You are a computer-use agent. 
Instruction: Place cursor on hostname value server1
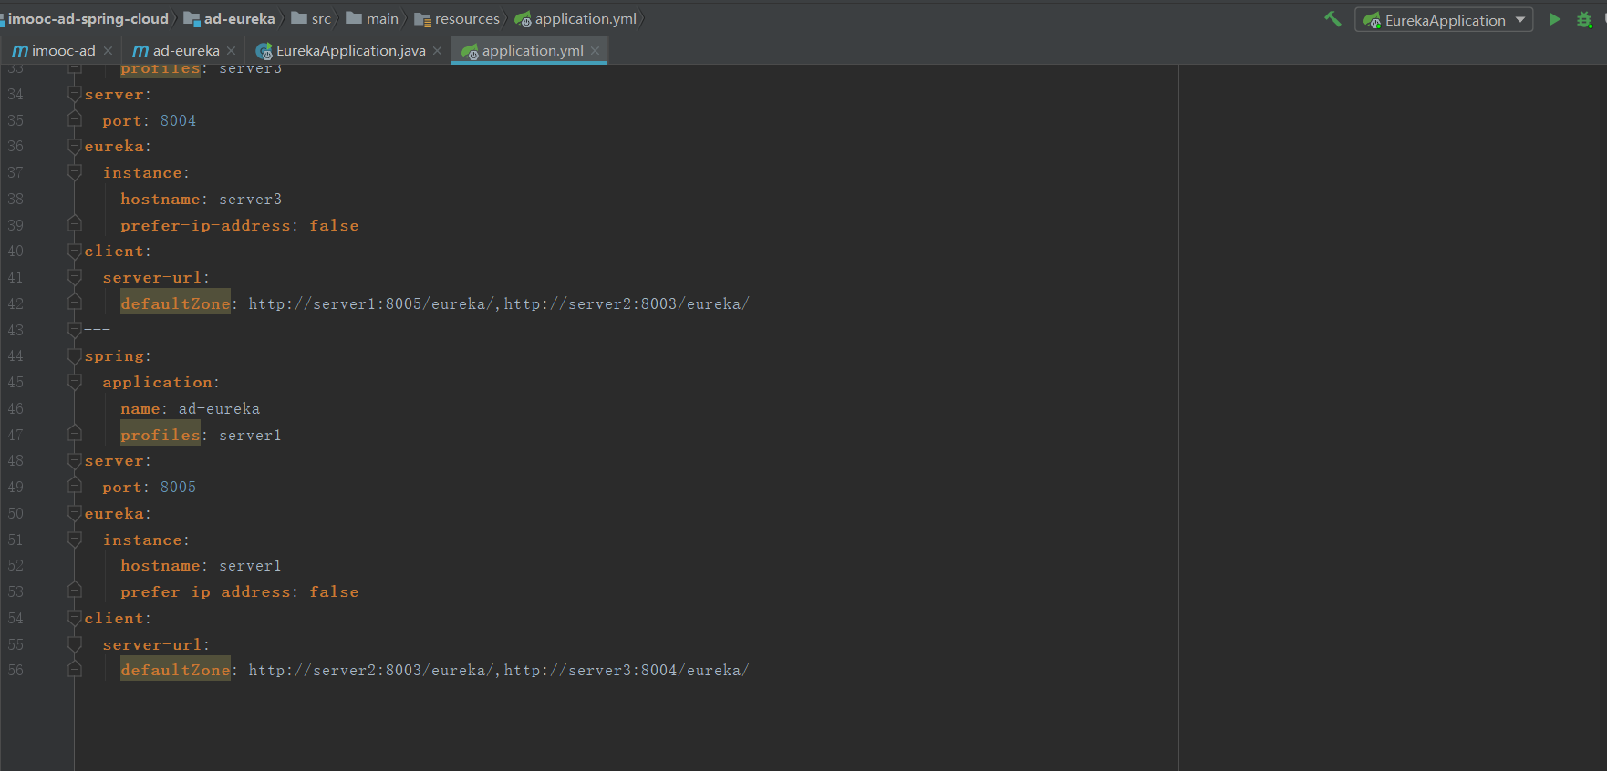(x=250, y=566)
